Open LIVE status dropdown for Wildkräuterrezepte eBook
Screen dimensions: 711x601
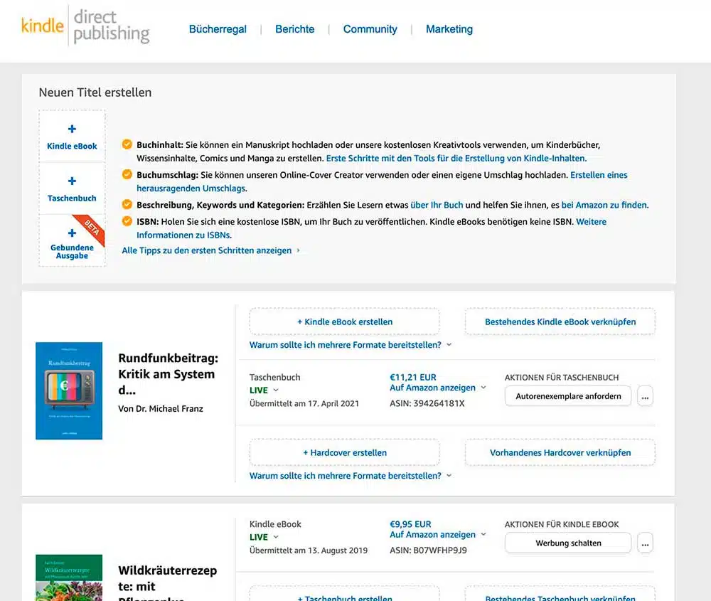(264, 537)
